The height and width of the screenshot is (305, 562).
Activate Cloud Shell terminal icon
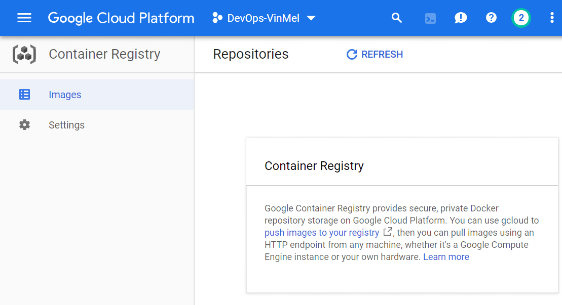[x=430, y=19]
